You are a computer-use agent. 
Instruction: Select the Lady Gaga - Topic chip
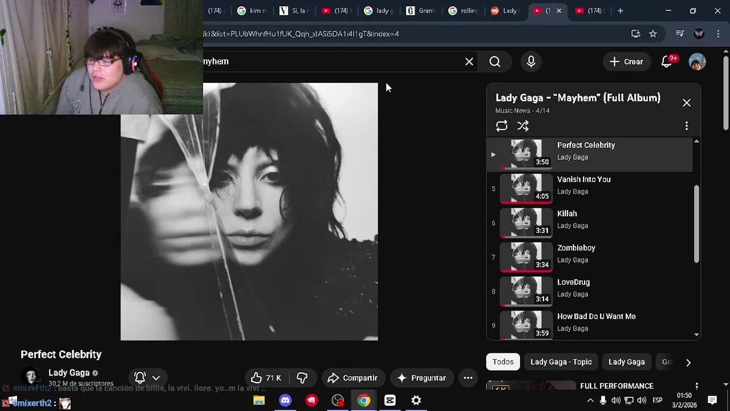(561, 362)
